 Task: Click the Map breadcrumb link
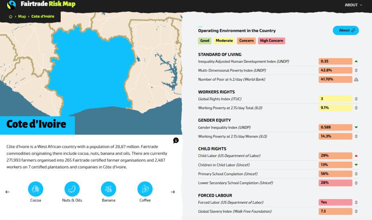tap(22, 16)
